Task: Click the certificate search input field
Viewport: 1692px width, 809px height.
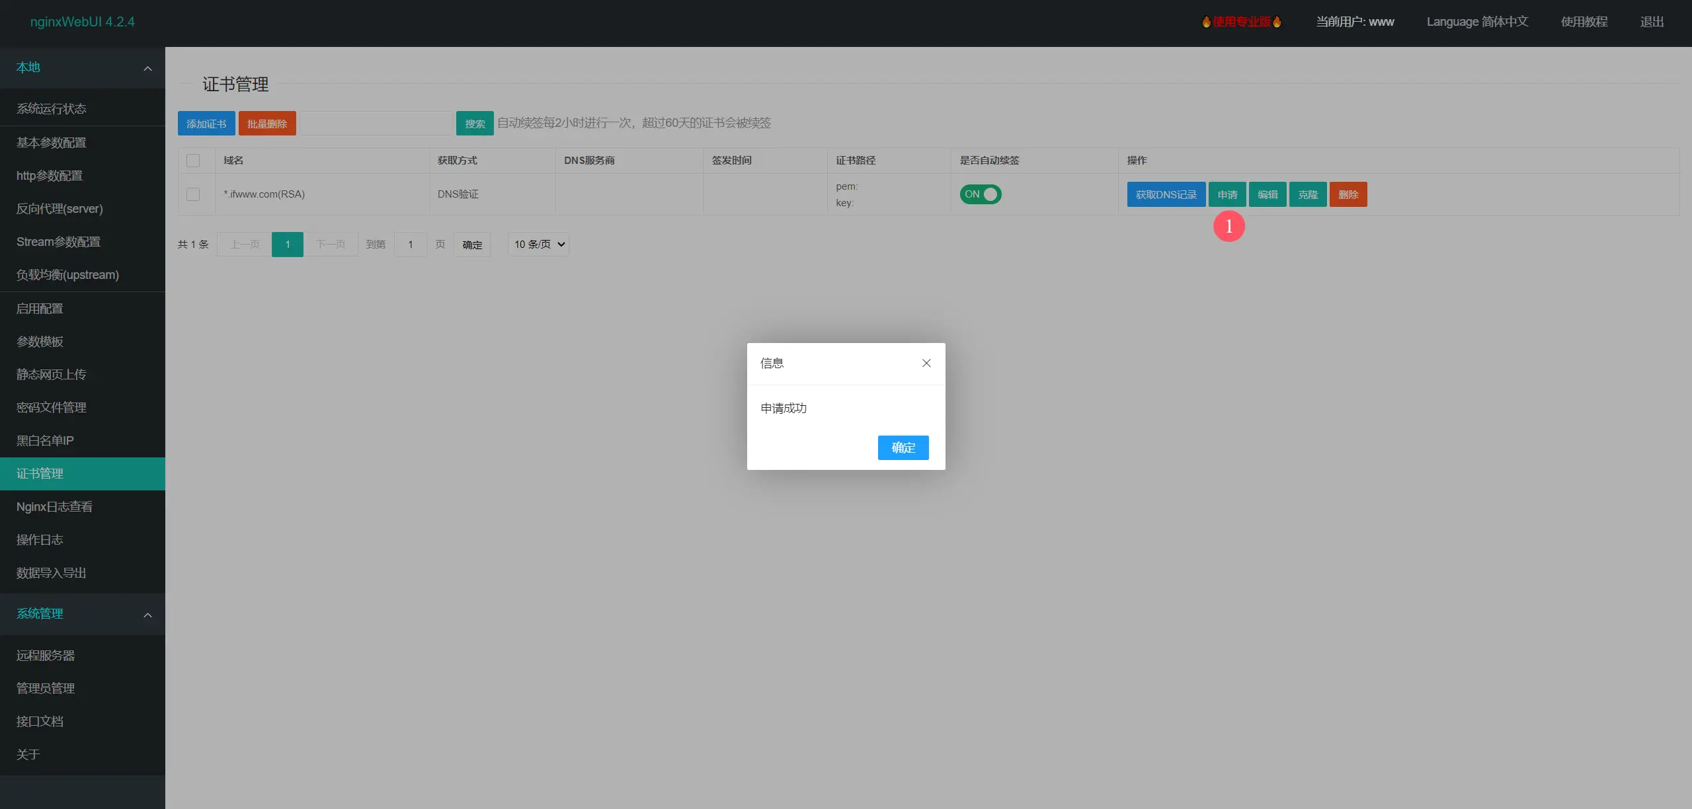Action: 376,124
